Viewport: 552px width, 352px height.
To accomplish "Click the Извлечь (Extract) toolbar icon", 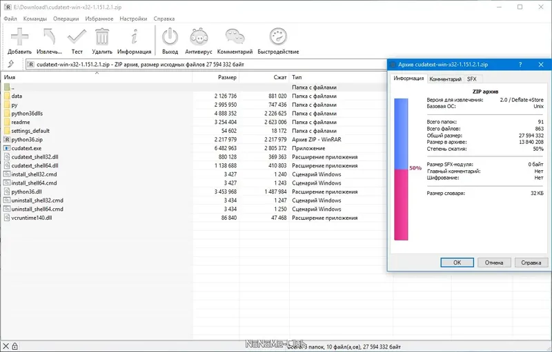I will [x=49, y=37].
